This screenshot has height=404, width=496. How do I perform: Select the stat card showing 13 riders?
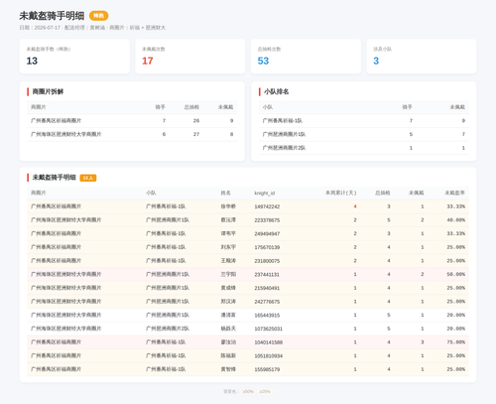[74, 57]
